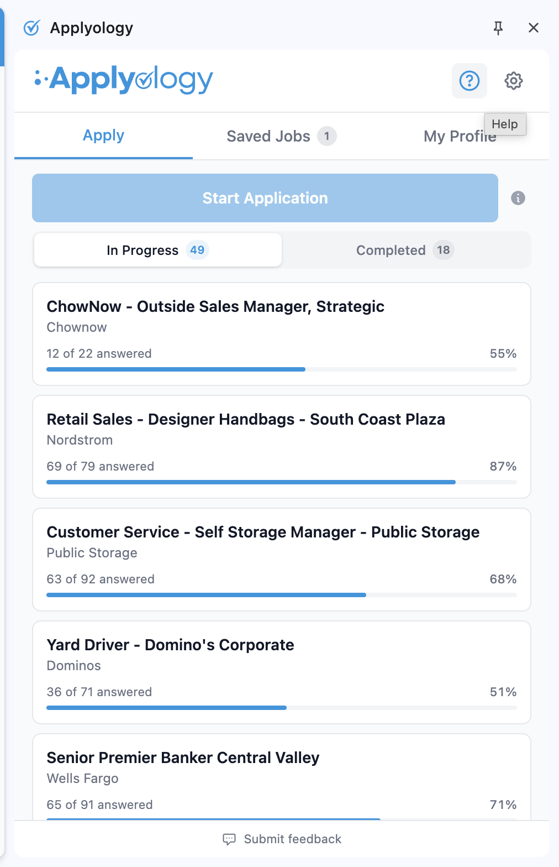Open the Saved Jobs tab

[x=282, y=136]
